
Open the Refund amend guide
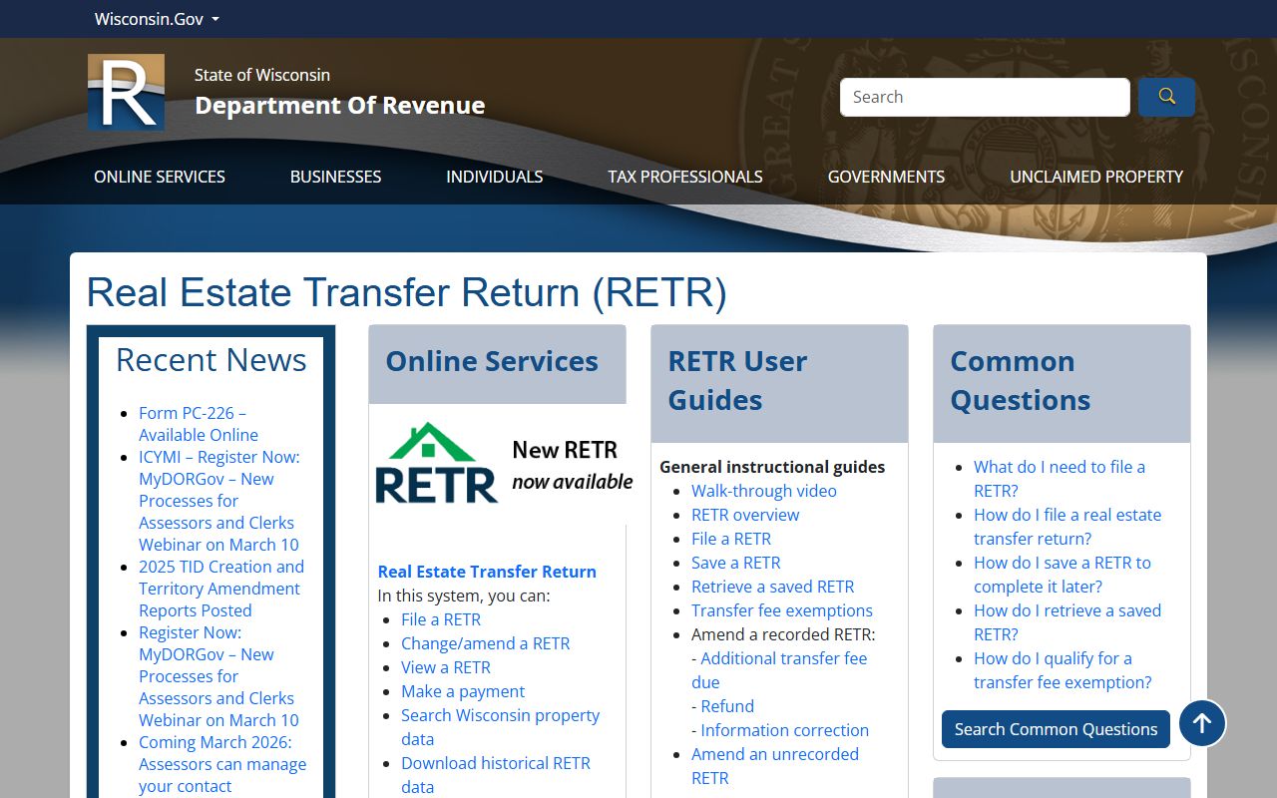point(727,706)
